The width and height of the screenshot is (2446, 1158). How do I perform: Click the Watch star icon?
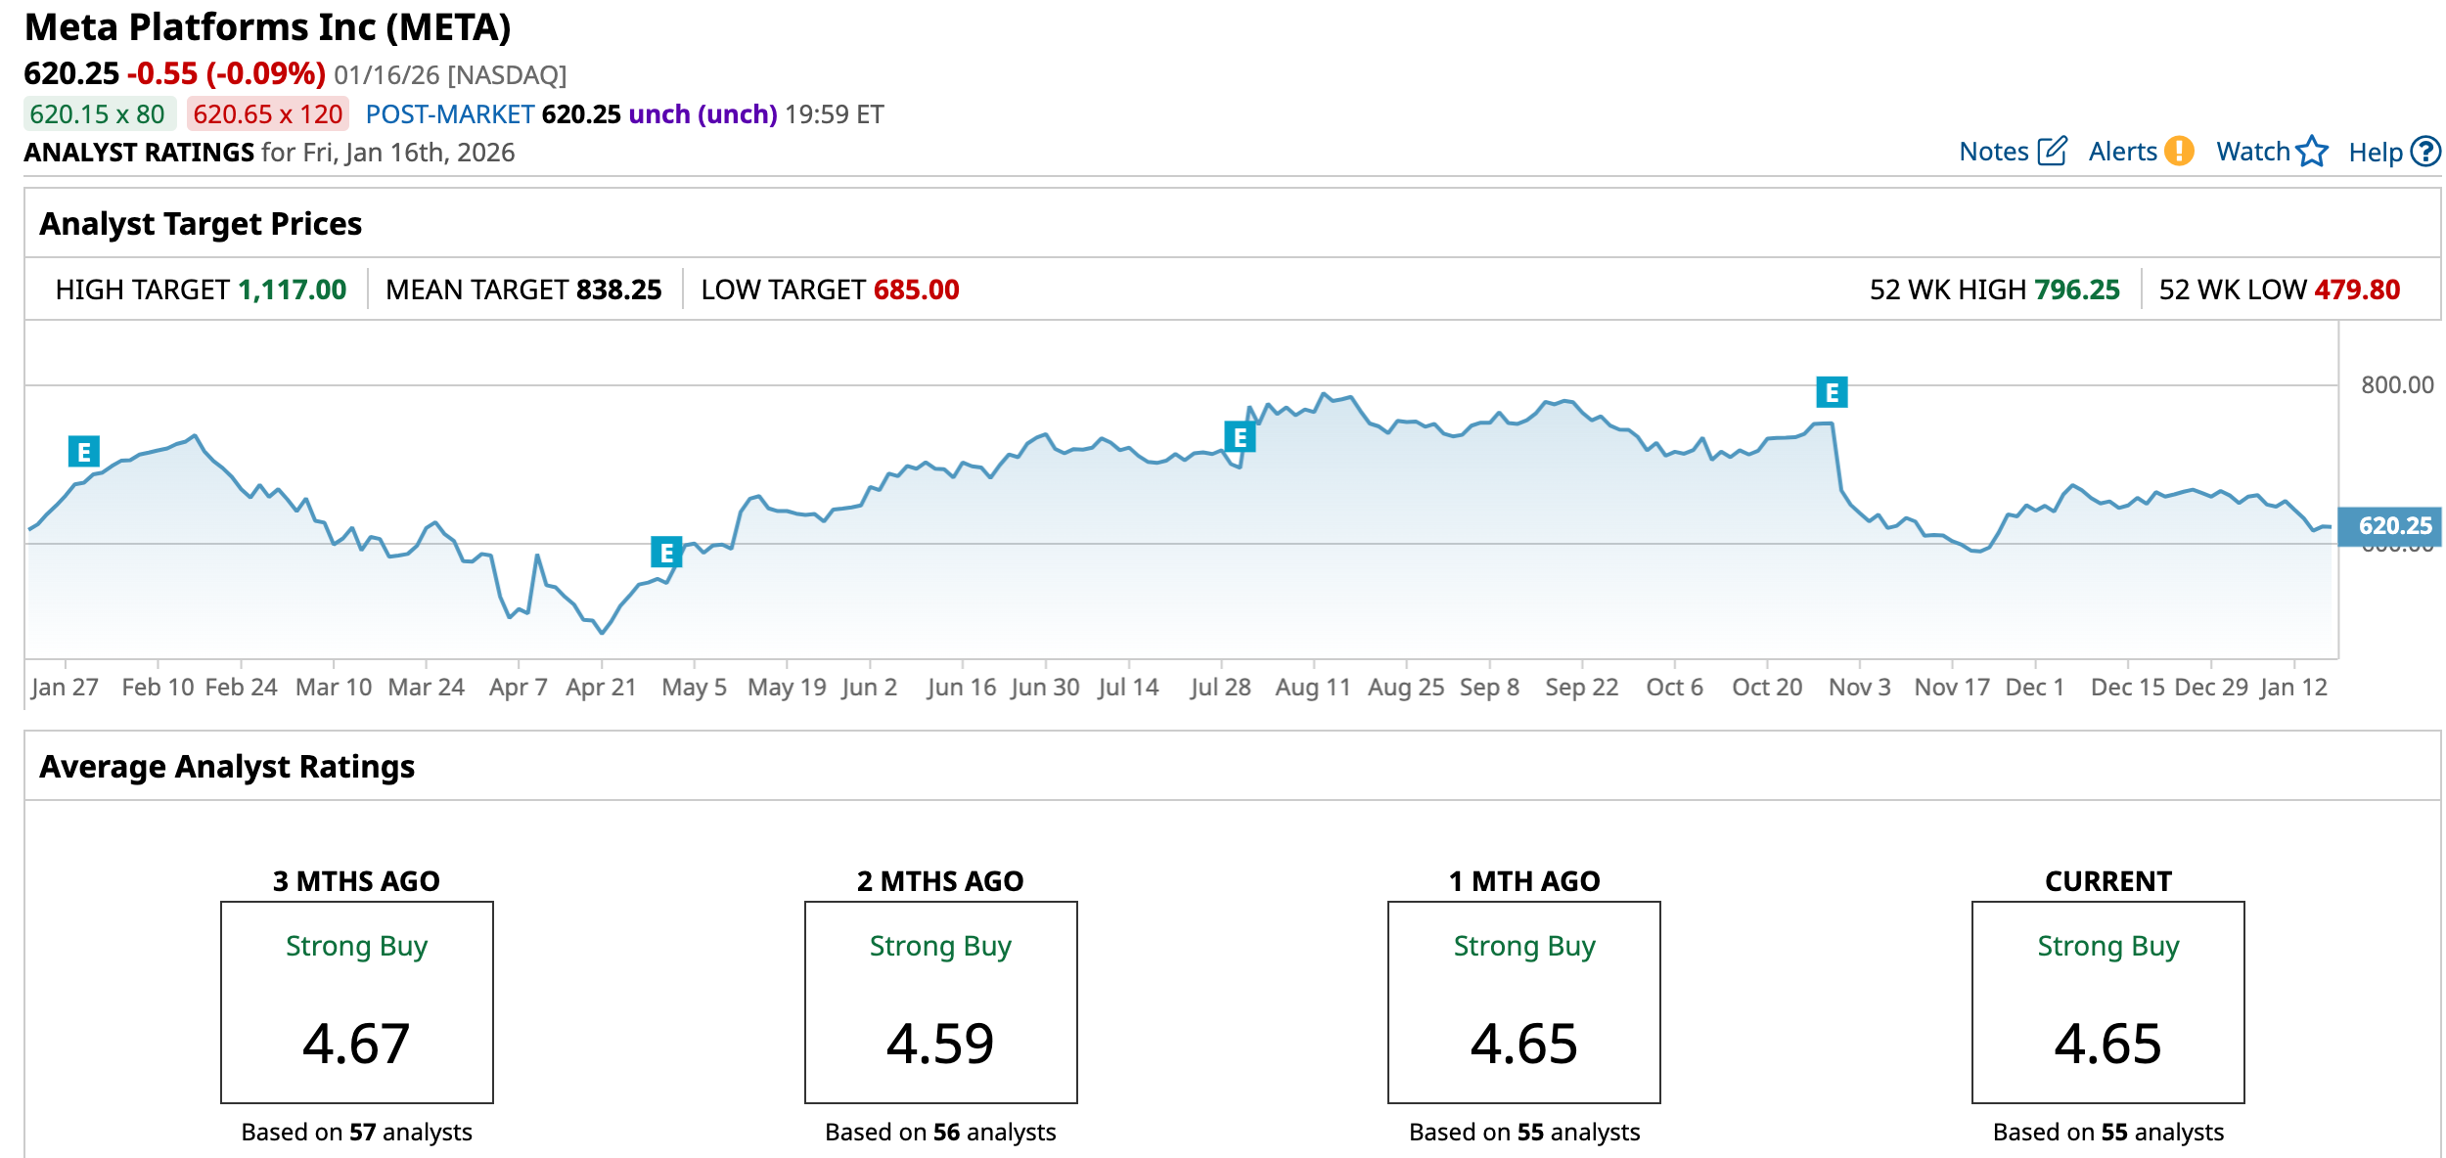pos(2312,151)
